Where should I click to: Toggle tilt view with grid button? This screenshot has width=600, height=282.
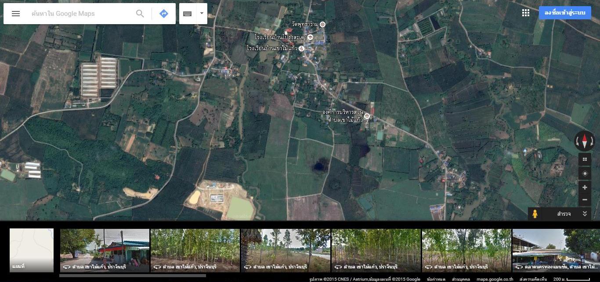[x=585, y=159]
